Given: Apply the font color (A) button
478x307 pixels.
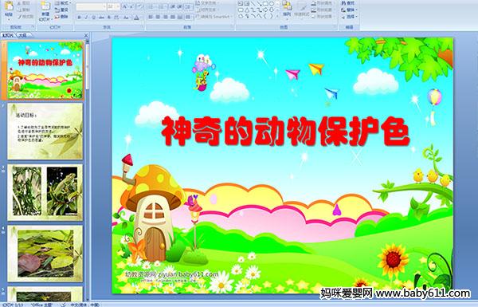Looking at the screenshot, I should tap(136, 18).
